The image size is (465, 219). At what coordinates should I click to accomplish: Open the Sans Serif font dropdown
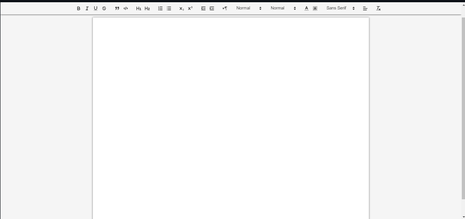340,8
